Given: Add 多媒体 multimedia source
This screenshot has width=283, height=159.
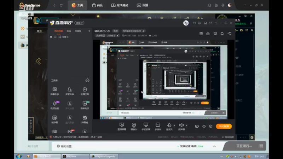Looking at the screenshot, I should 158,126.
